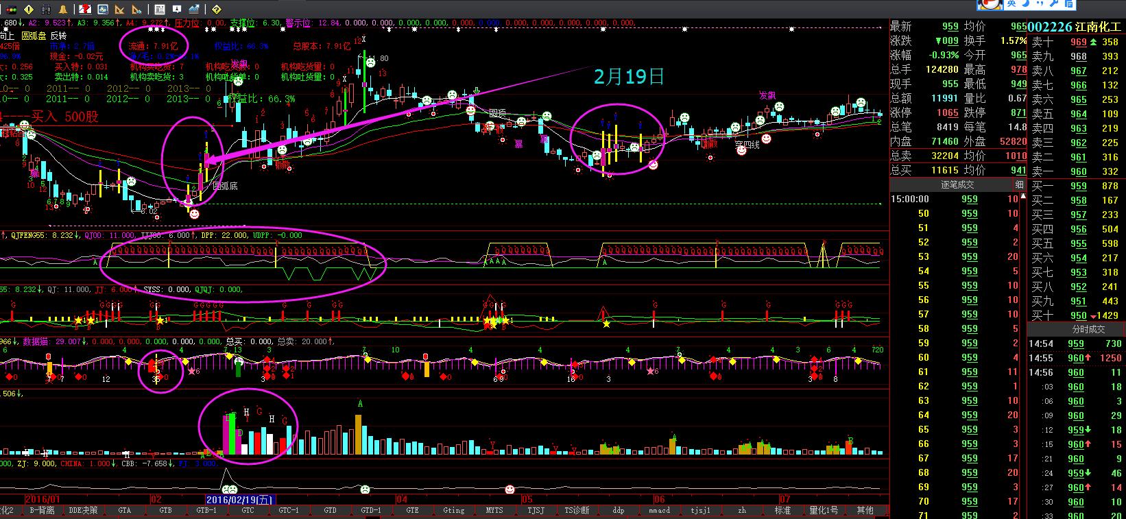
Task: Select the GTB indicator tab
Action: coord(165,510)
